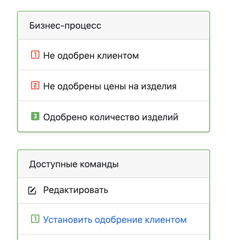Click the word 'Установить' in the blue link
The height and width of the screenshot is (240, 226).
click(68, 220)
